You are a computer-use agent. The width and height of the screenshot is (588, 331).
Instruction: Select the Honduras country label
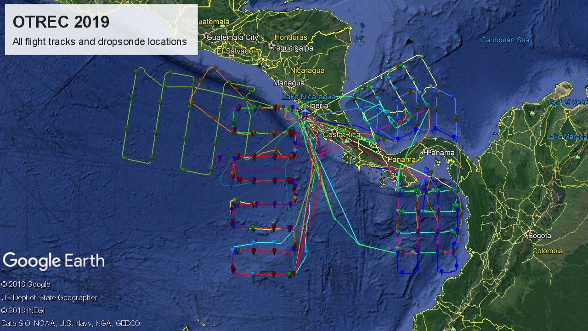290,37
